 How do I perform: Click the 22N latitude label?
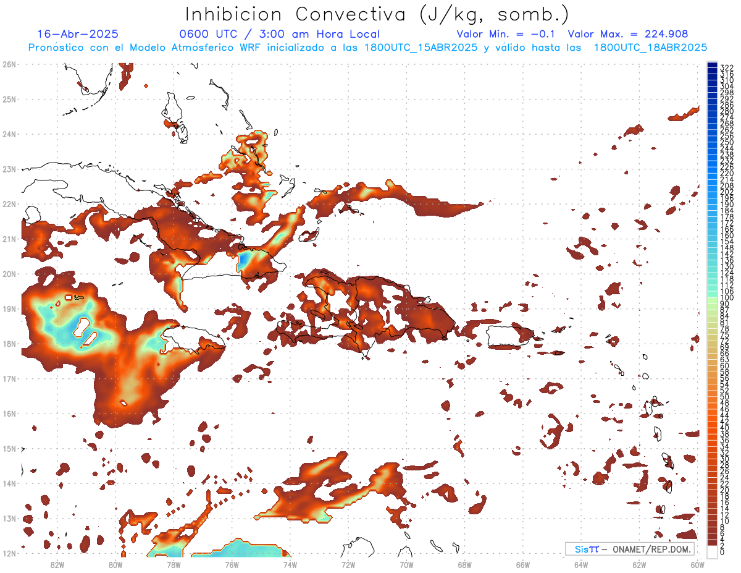point(9,203)
